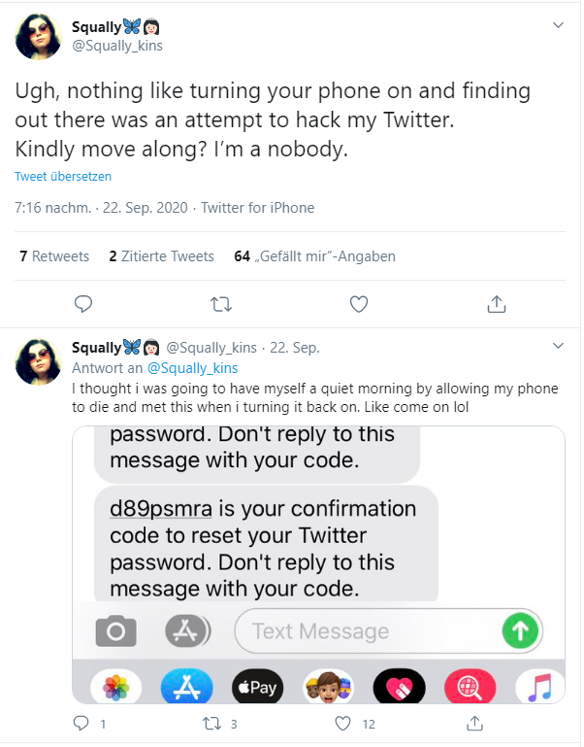Open the attached SMS screenshot image

[318, 564]
